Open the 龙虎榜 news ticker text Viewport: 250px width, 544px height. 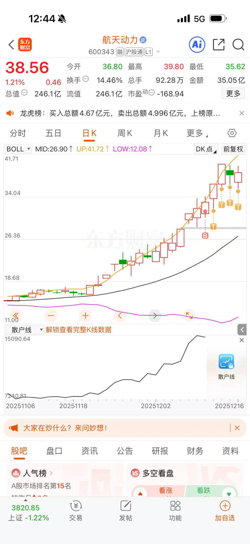[120, 113]
